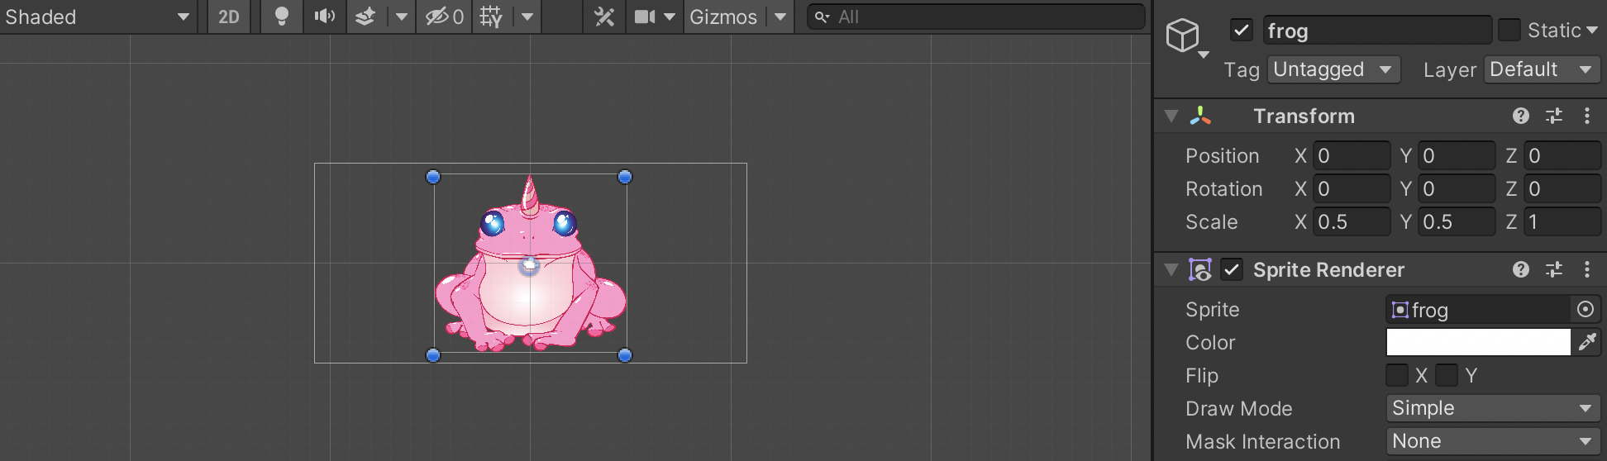Enable Flip Y checkbox
This screenshot has width=1607, height=461.
click(1447, 375)
